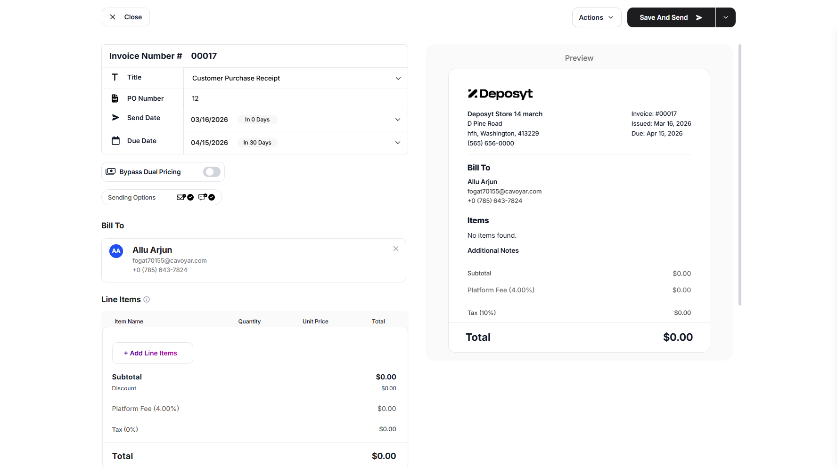This screenshot has width=837, height=467.
Task: Click Tax (0%) row in line items
Action: click(254, 429)
